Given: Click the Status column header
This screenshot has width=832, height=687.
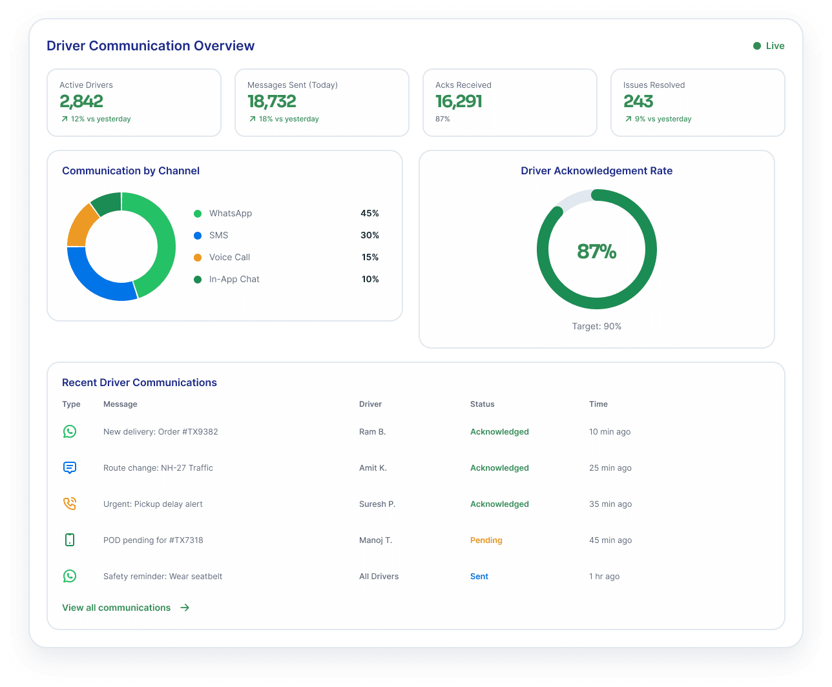Looking at the screenshot, I should point(482,404).
